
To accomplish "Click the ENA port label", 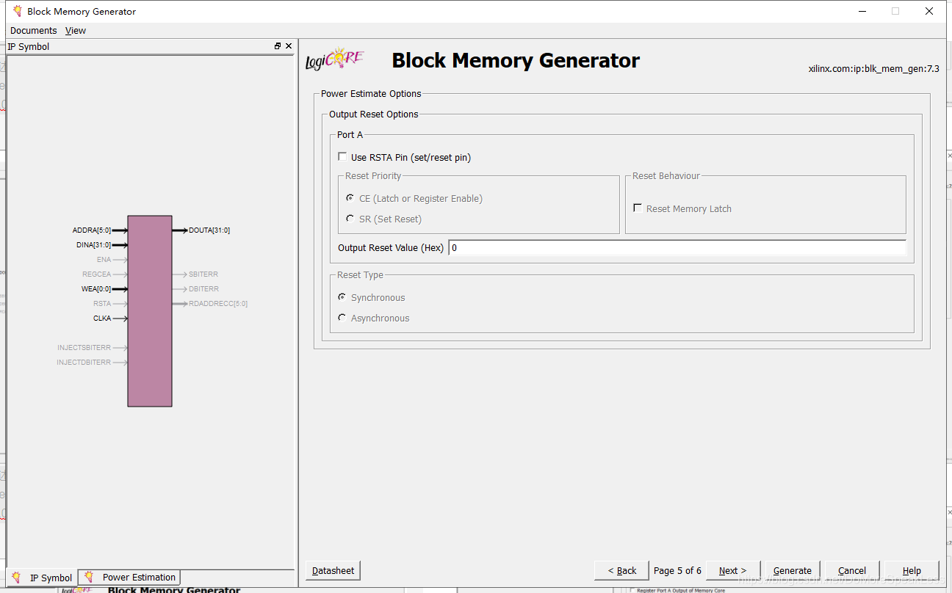I will pos(104,260).
